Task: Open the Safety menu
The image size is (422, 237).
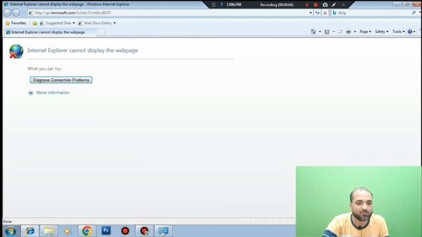Action: point(381,32)
